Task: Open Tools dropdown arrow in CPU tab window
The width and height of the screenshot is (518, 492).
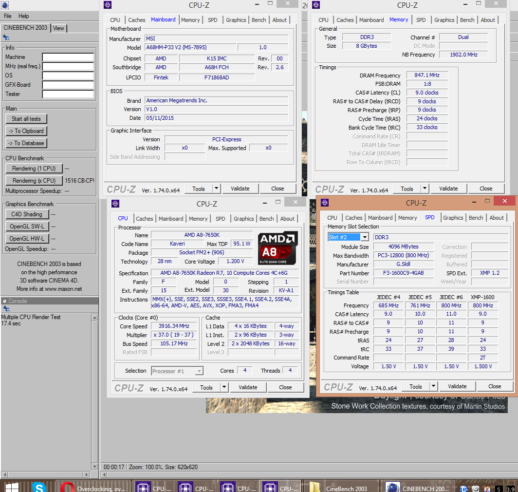Action: pyautogui.click(x=224, y=387)
